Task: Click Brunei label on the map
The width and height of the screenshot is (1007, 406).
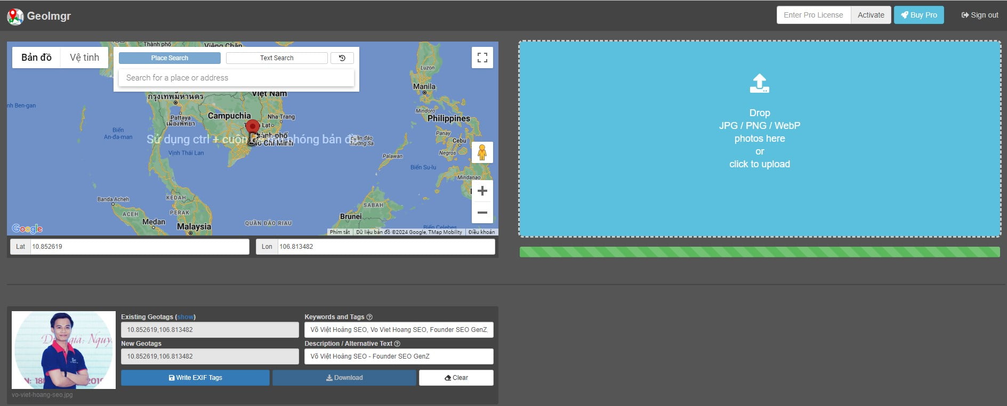Action: coord(351,216)
